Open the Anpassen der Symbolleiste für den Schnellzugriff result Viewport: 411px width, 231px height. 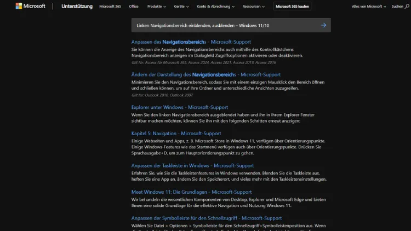tap(207, 218)
